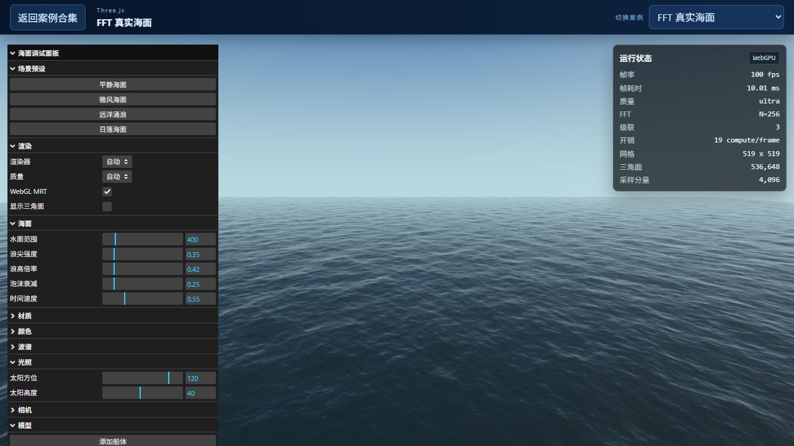Click the 太阳方位 slider

[143, 378]
